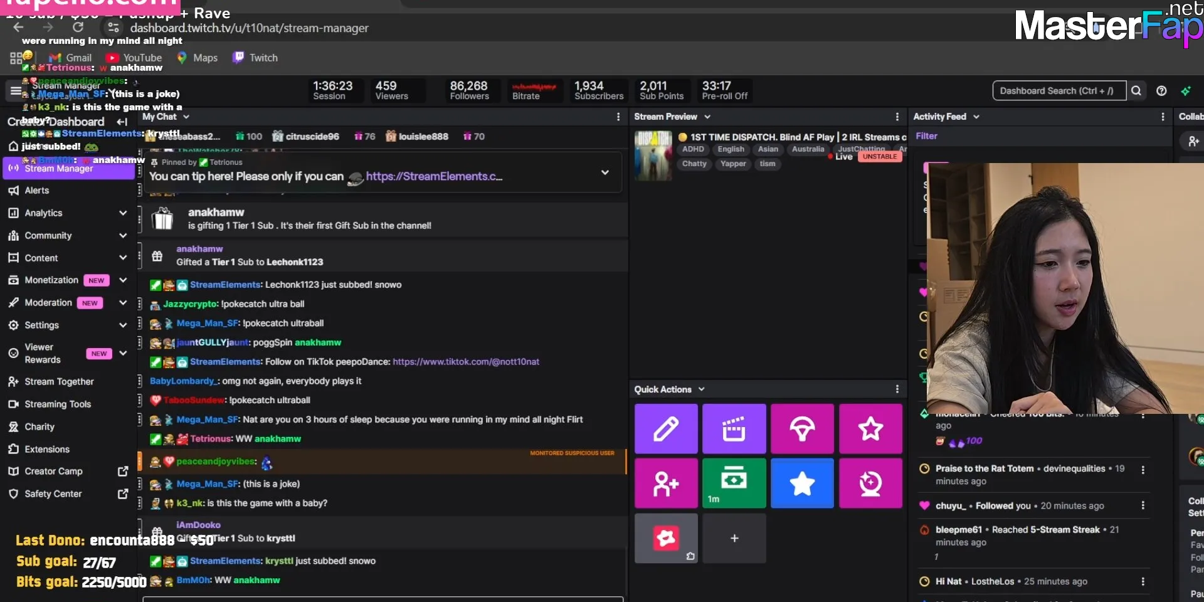The image size is (1204, 602).
Task: Click the add-user quick action tile
Action: coord(665,483)
